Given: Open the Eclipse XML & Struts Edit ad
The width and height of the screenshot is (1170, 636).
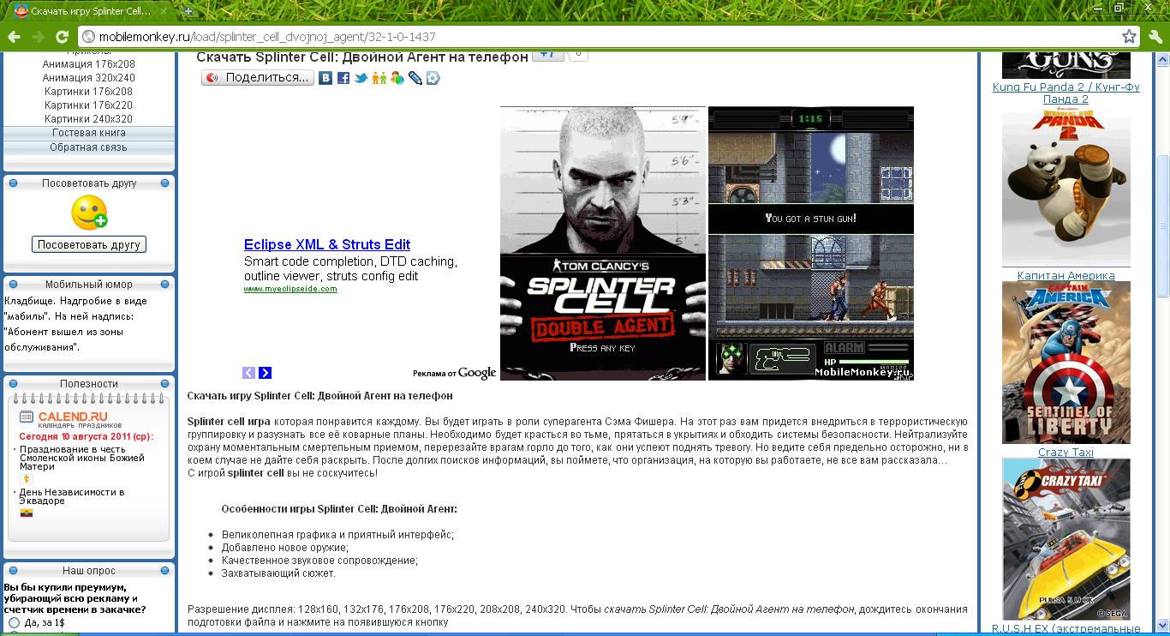Looking at the screenshot, I should click(327, 244).
